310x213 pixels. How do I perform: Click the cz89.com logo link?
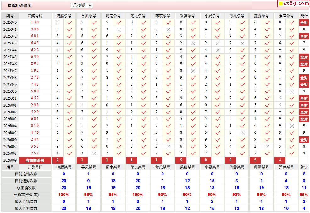(294, 3)
